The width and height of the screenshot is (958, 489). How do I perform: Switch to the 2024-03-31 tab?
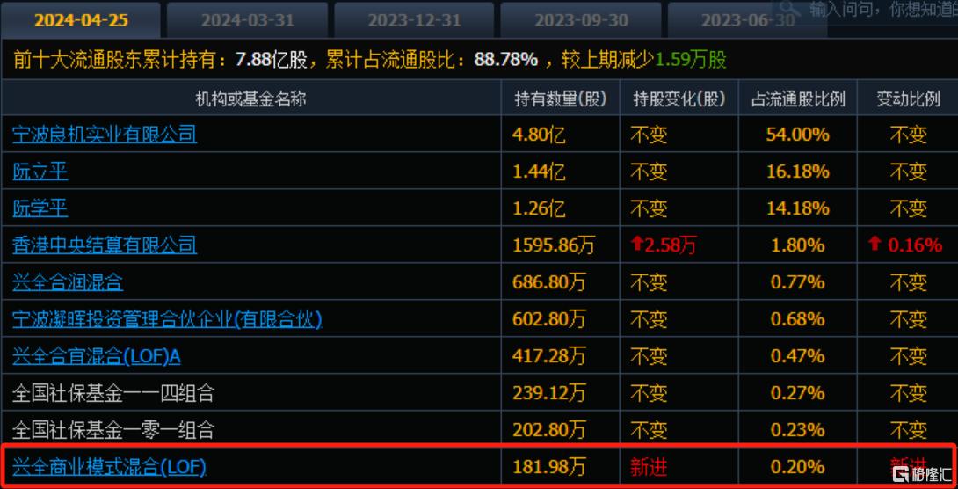tap(248, 20)
